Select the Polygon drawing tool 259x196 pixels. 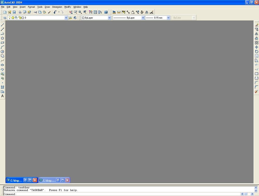[3, 38]
